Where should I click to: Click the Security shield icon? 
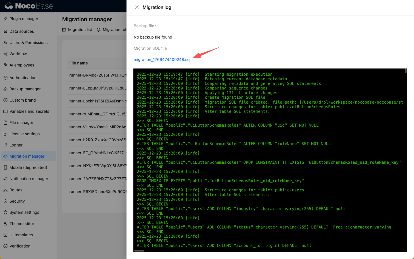pyautogui.click(x=5, y=201)
